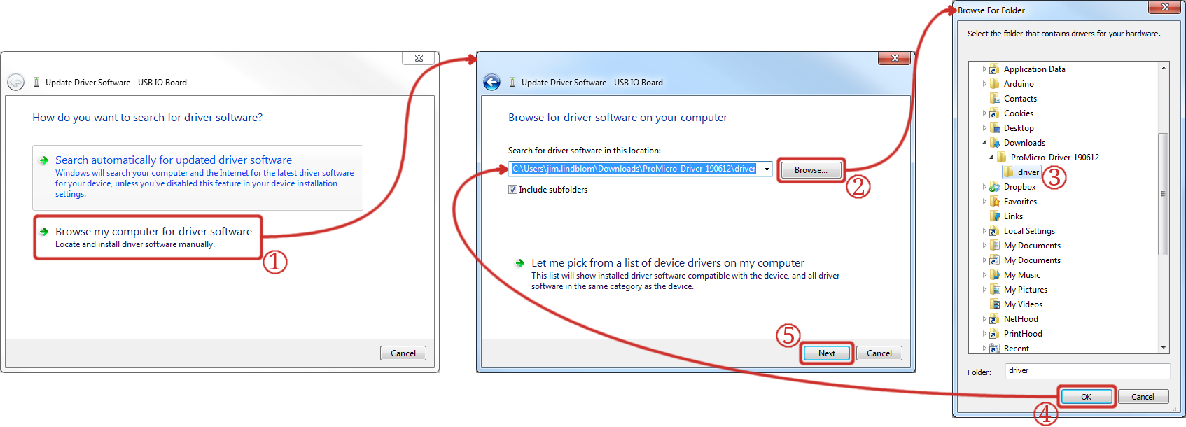The height and width of the screenshot is (427, 1186).
Task: Select the Favorites tree item label
Action: tap(1020, 202)
